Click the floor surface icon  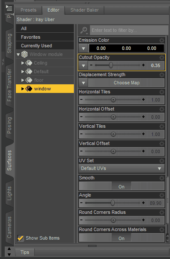click(29, 80)
